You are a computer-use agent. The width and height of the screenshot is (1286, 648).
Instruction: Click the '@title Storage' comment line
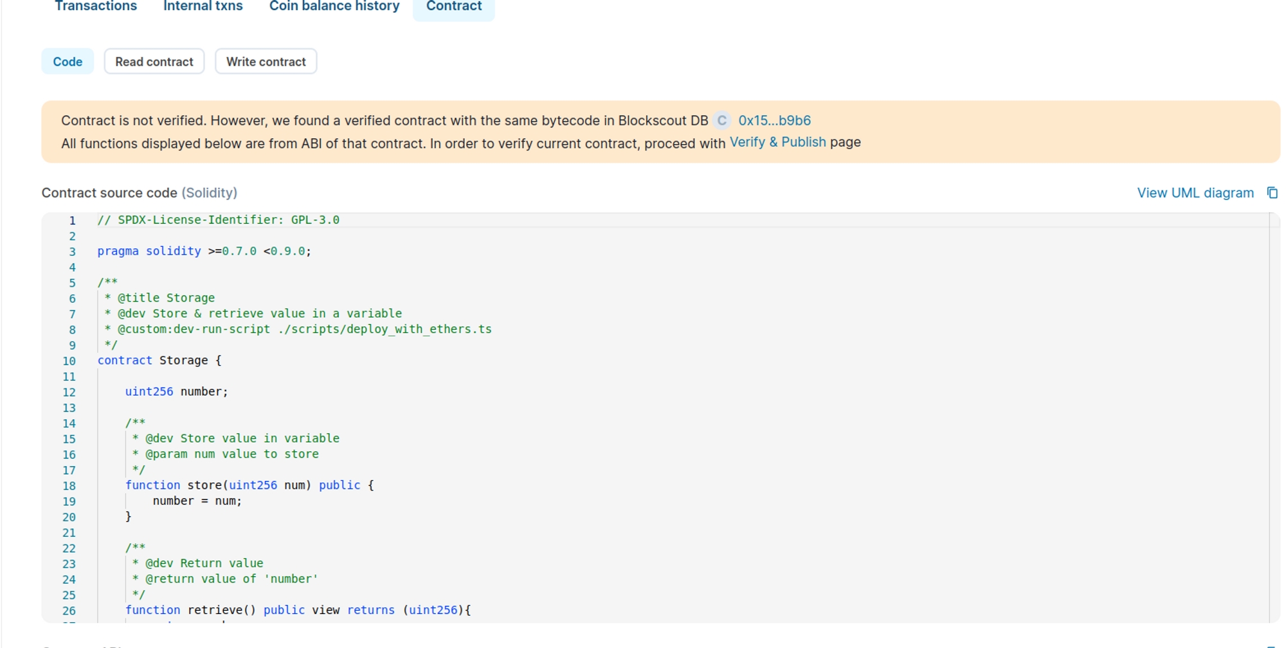pos(159,298)
